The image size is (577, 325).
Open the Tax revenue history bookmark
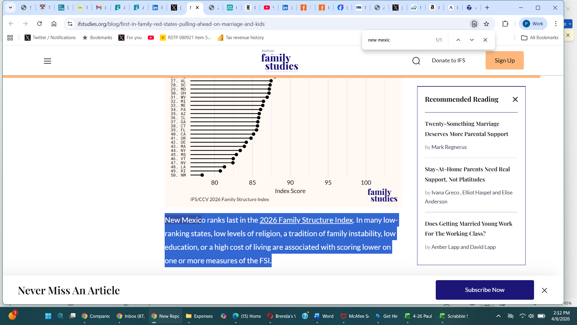[x=241, y=38]
